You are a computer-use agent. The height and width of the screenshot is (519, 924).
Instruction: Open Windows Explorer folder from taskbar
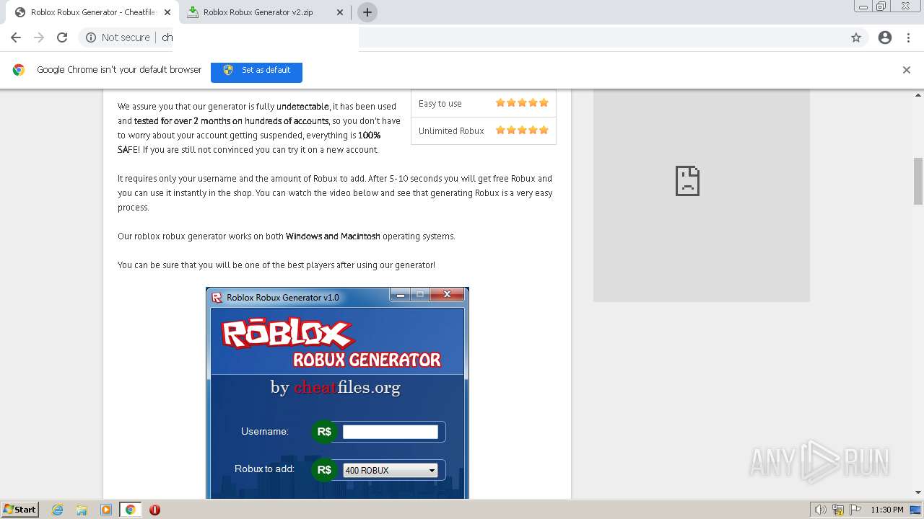coord(82,510)
